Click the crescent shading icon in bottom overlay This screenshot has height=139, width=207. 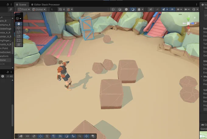pyautogui.click(x=67, y=136)
